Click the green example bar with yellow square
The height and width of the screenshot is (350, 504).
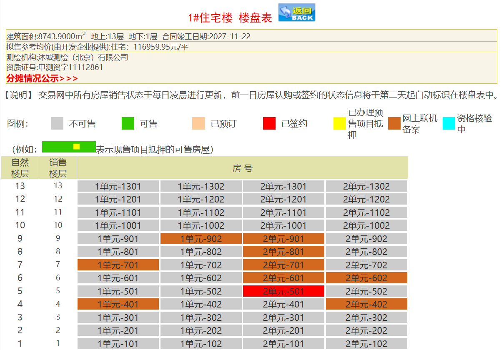[69, 147]
